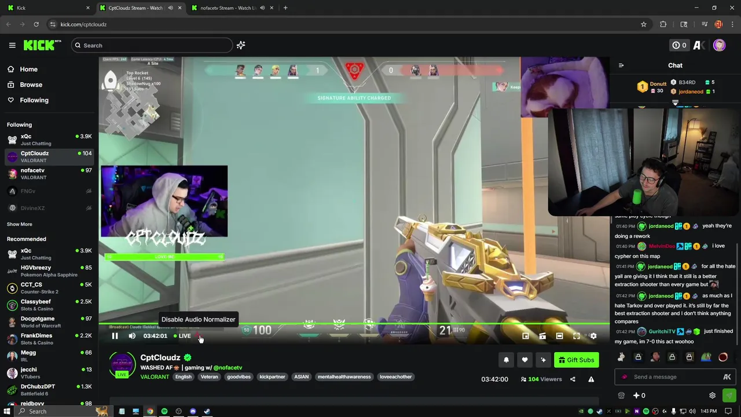This screenshot has width=741, height=417.
Task: Open the Kicks balance counter showing 0
Action: (x=678, y=45)
